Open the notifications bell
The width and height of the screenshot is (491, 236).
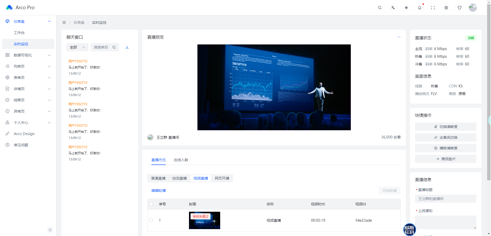coord(420,8)
